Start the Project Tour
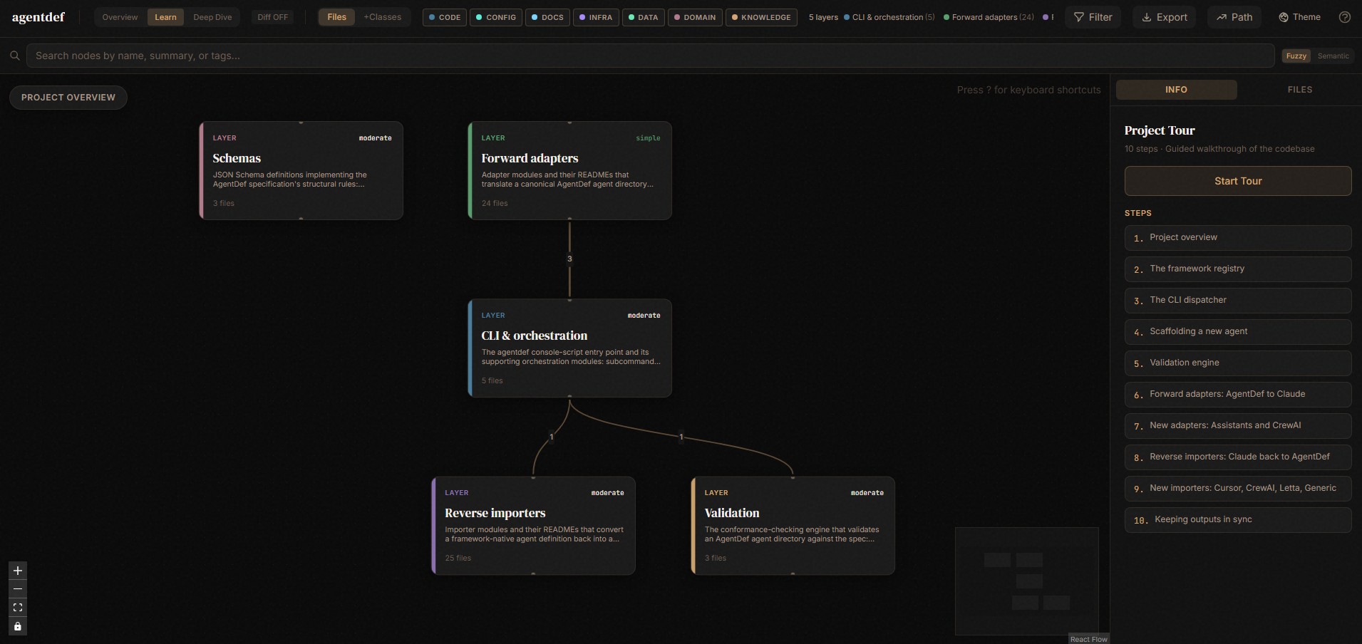1362x644 pixels. (x=1238, y=181)
